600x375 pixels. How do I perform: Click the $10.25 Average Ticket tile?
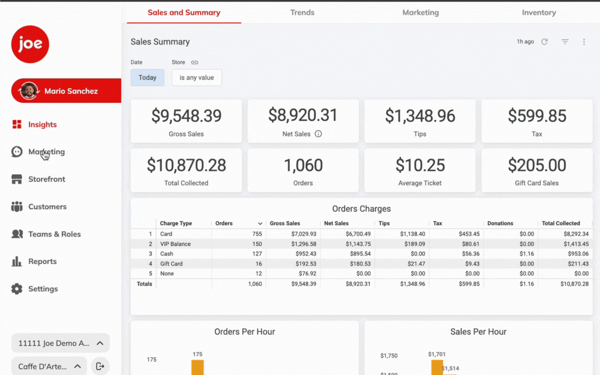420,170
